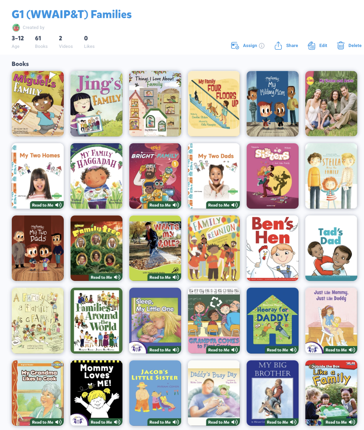Image resolution: width=364 pixels, height=430 pixels.
Task: Open the Tad's Dad book
Action: [x=331, y=248]
